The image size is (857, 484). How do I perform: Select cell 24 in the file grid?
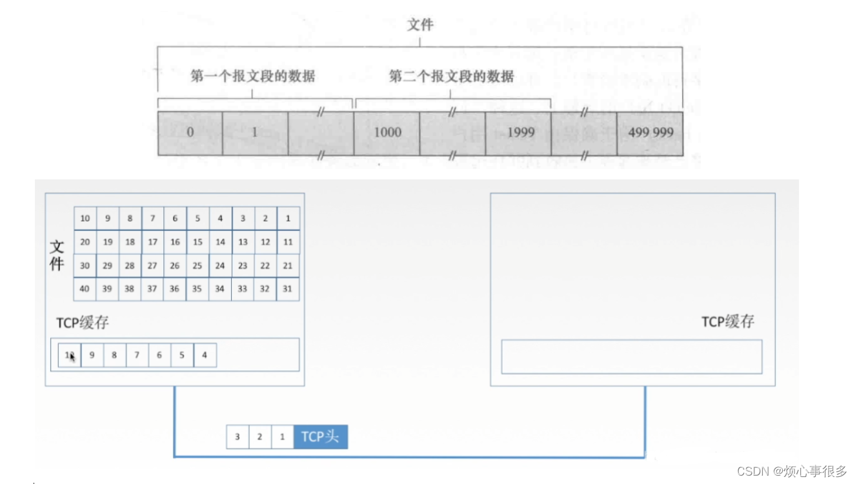(x=220, y=265)
